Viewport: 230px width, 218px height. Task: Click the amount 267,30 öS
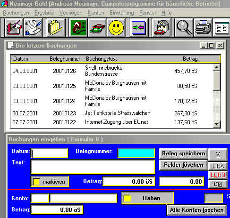[186, 113]
